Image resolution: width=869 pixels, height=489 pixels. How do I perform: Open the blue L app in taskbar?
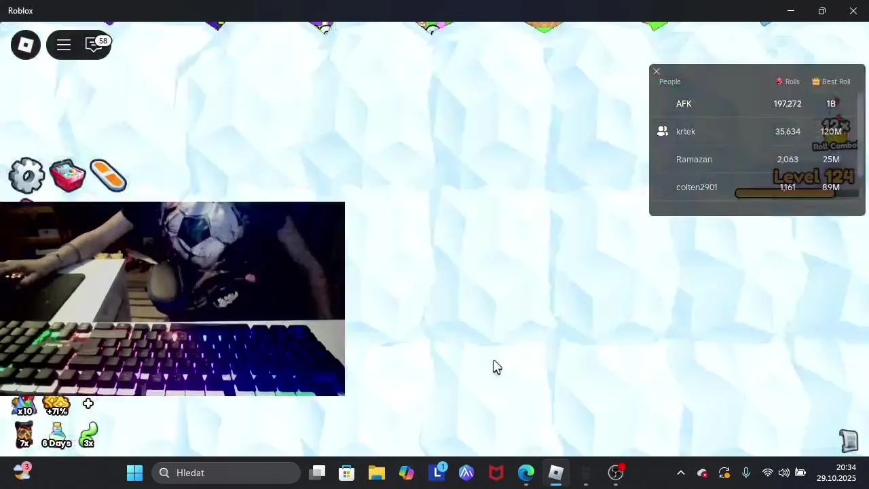pyautogui.click(x=437, y=473)
